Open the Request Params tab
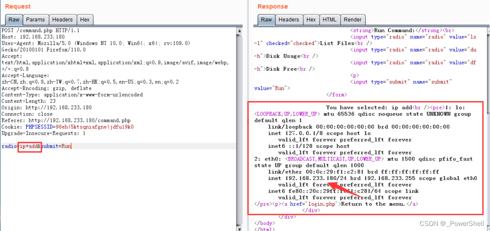Viewport: 490px width, 231px height. click(x=35, y=19)
